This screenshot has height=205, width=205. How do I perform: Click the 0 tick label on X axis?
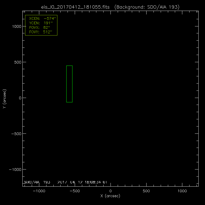(x=111, y=191)
